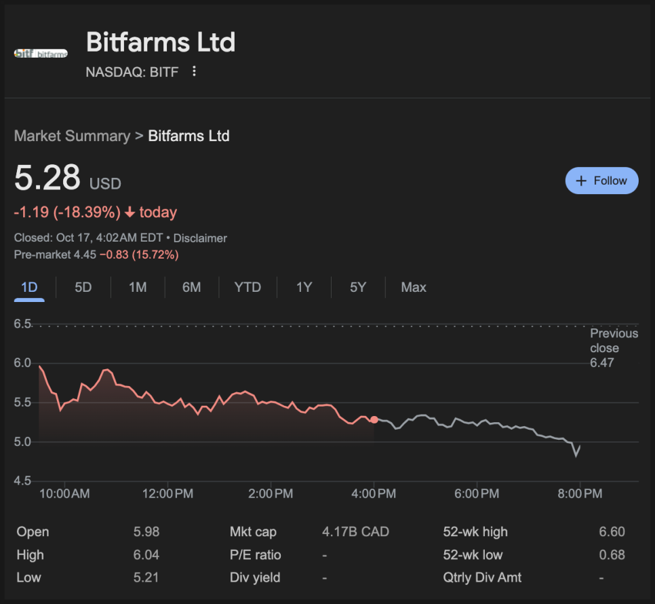Viewport: 655px width, 604px height.
Task: Click the plus icon on Follow button
Action: 580,181
